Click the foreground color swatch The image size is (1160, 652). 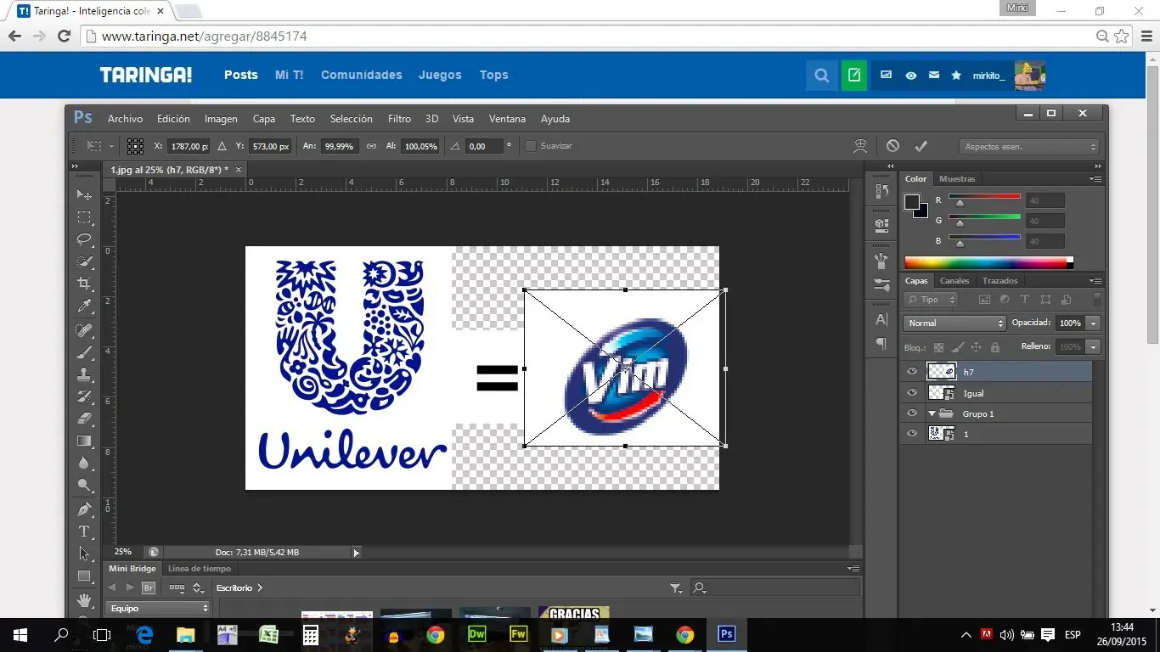[x=912, y=202]
